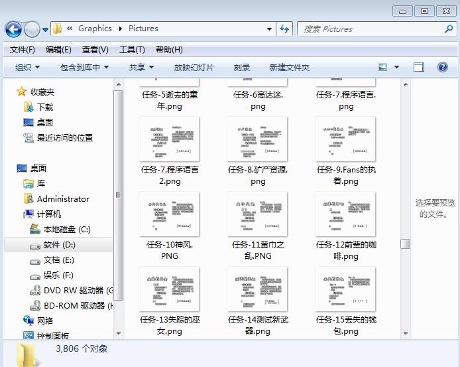Open the 文件(F) menu

coord(23,49)
